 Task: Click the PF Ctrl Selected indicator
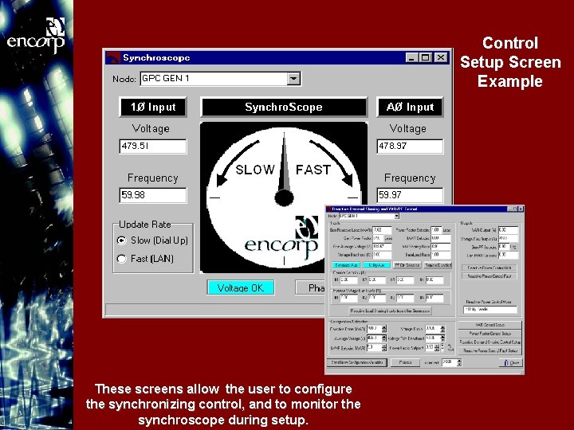pos(407,265)
